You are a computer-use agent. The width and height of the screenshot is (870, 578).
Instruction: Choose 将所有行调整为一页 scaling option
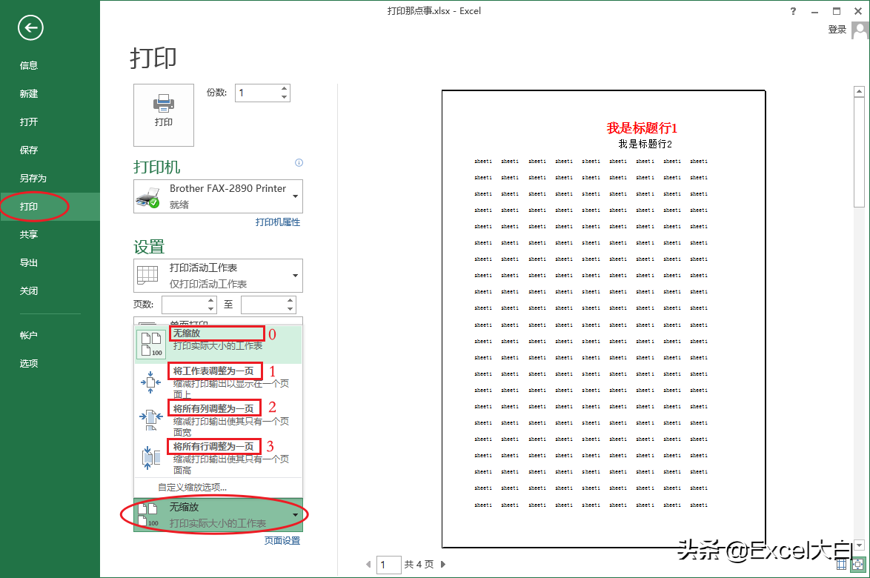[219, 458]
